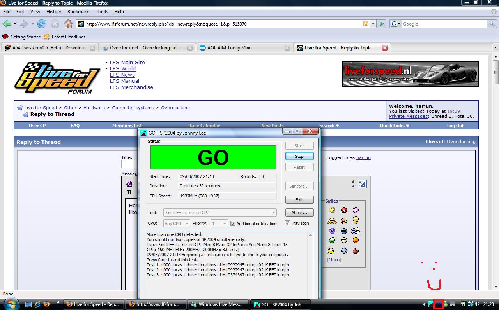Image resolution: width=499 pixels, height=311 pixels.
Task: Open the search engine chooser dropdown
Action: (x=395, y=24)
